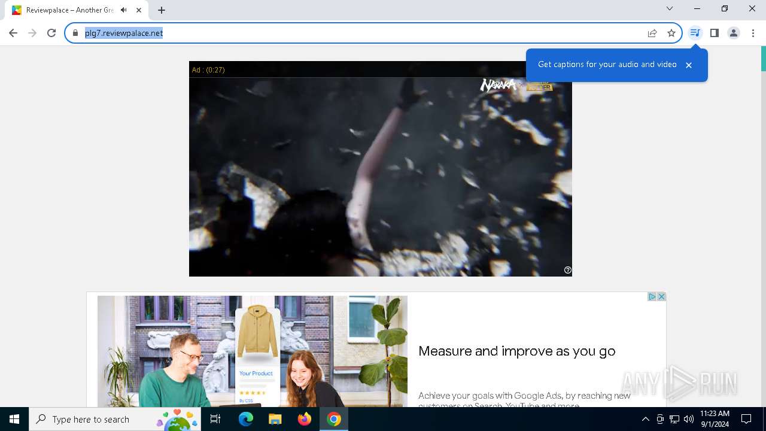Open the Windows Start menu
The height and width of the screenshot is (431, 766).
(14, 419)
